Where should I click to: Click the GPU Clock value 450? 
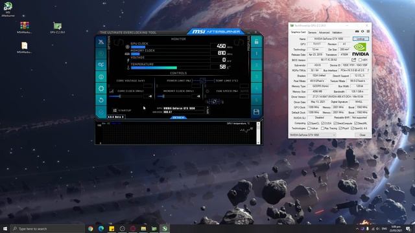click(x=221, y=46)
